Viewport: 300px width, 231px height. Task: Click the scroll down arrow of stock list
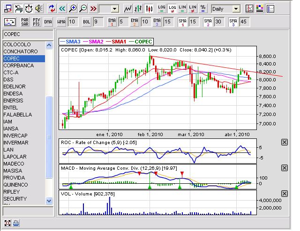coord(49,200)
